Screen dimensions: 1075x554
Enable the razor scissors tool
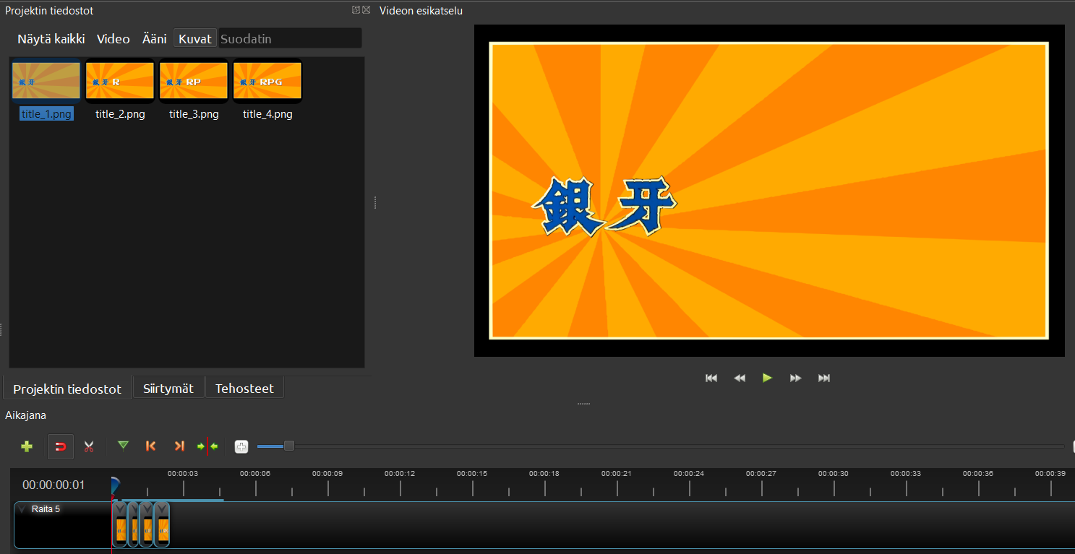(89, 446)
